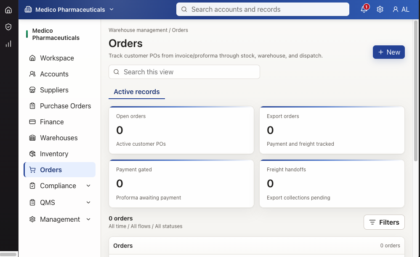Click the Suppliers storefront icon

(32, 90)
